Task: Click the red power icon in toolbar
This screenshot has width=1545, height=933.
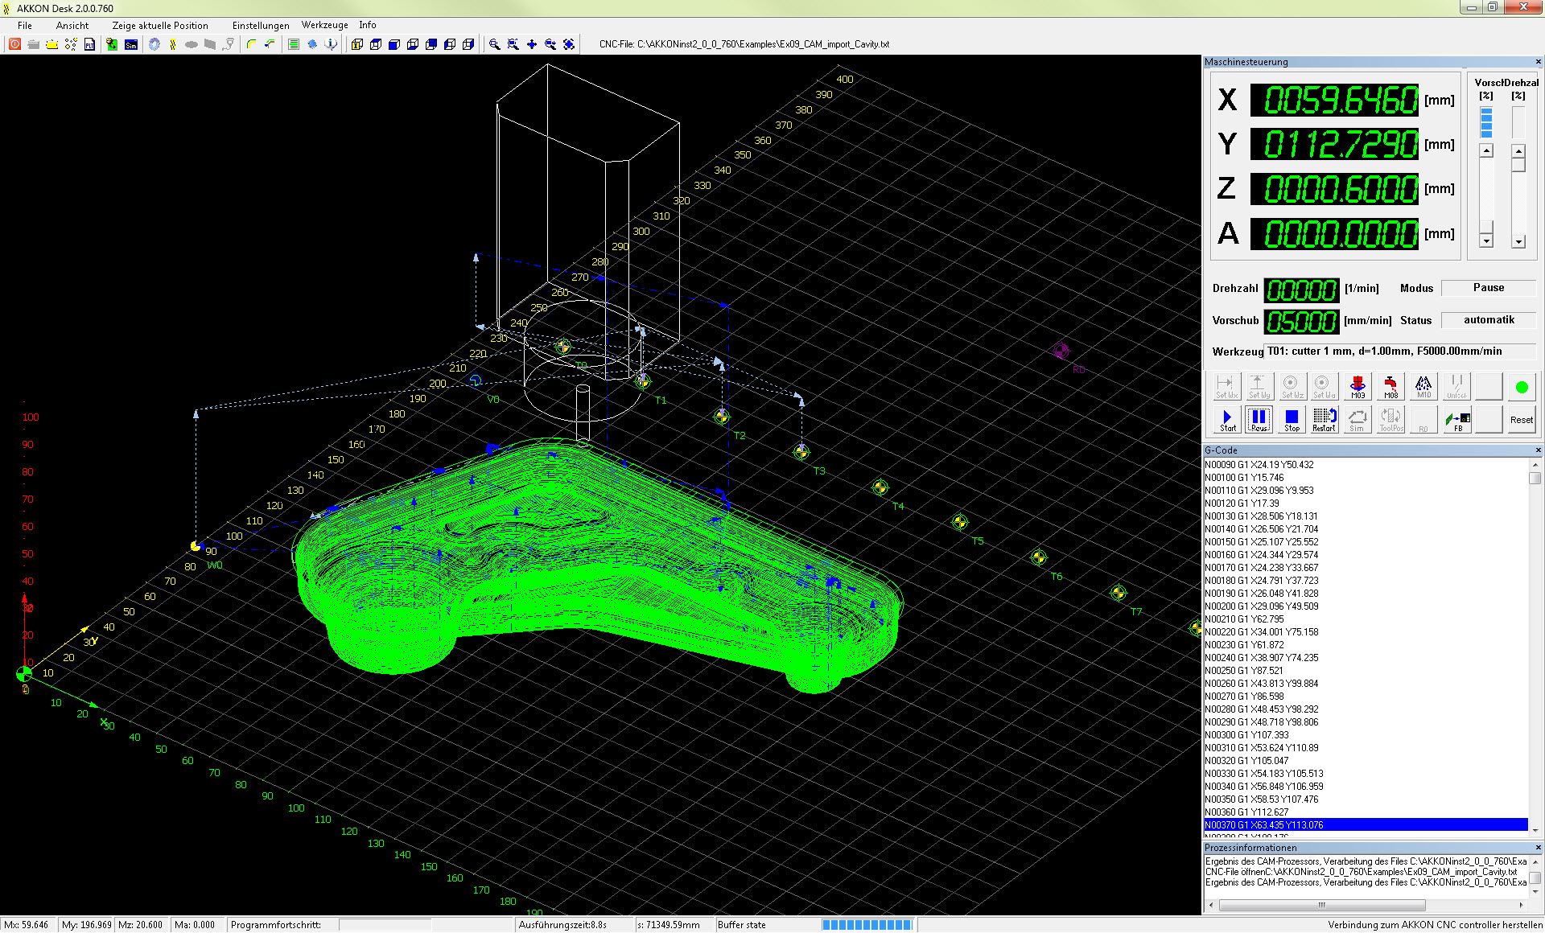Action: click(14, 44)
